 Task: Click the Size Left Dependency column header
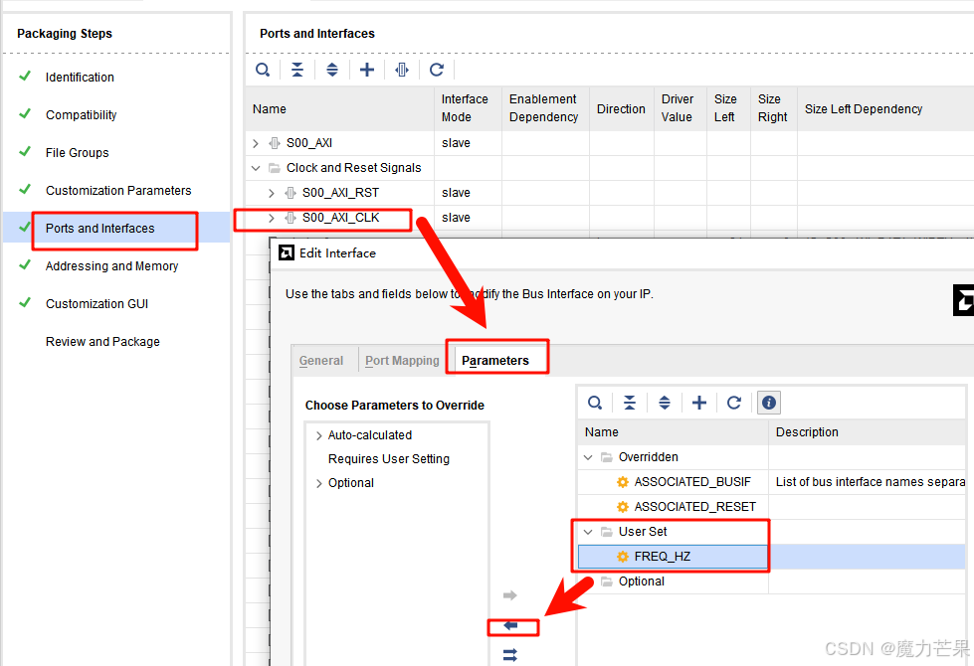click(x=885, y=108)
